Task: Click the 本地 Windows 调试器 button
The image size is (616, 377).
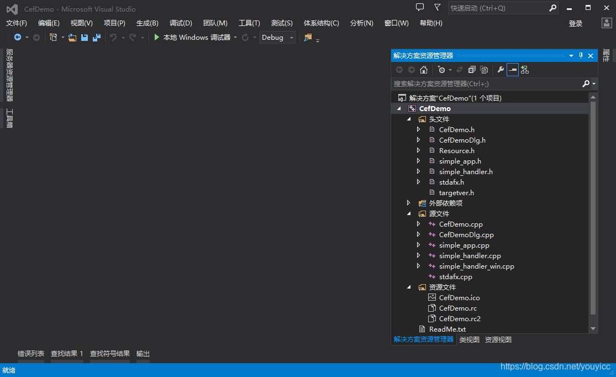Action: click(x=192, y=38)
